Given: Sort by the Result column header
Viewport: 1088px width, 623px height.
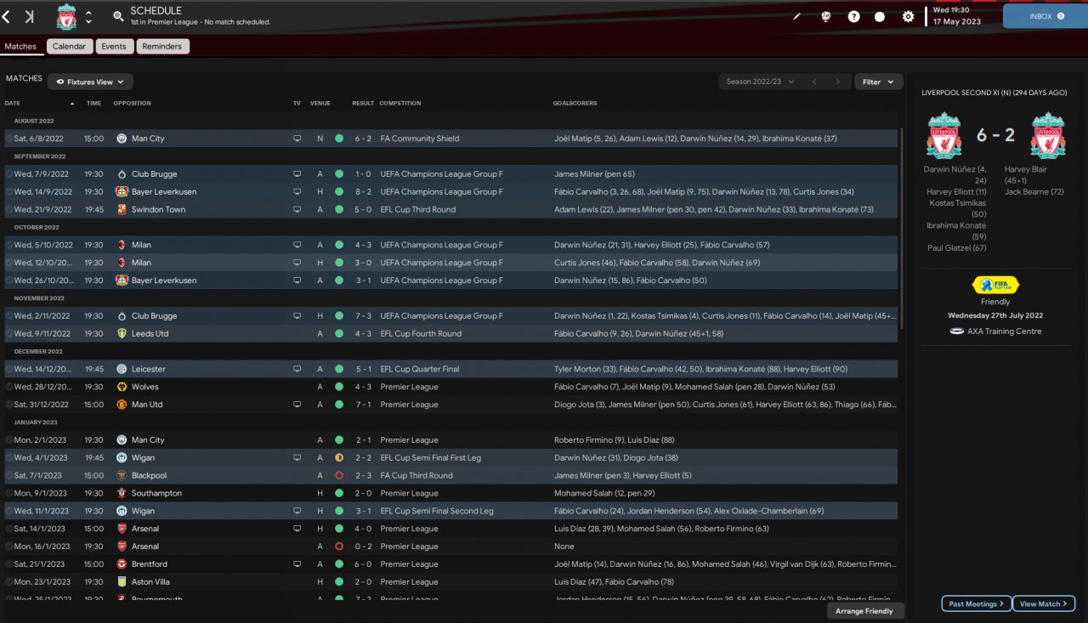Looking at the screenshot, I should pos(363,104).
